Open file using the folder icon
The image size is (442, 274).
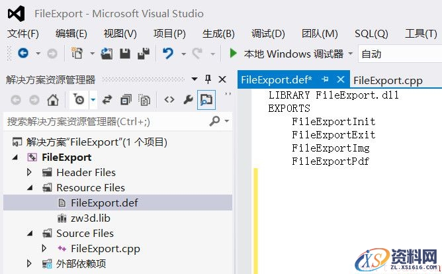coord(107,54)
